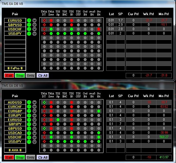Click the green Sto H4 indicator for EURGBP
Screen dimensions: 176x163
coord(99,111)
